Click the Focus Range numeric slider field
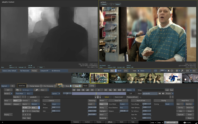Viewport: 198px width, 124px height. (147, 104)
